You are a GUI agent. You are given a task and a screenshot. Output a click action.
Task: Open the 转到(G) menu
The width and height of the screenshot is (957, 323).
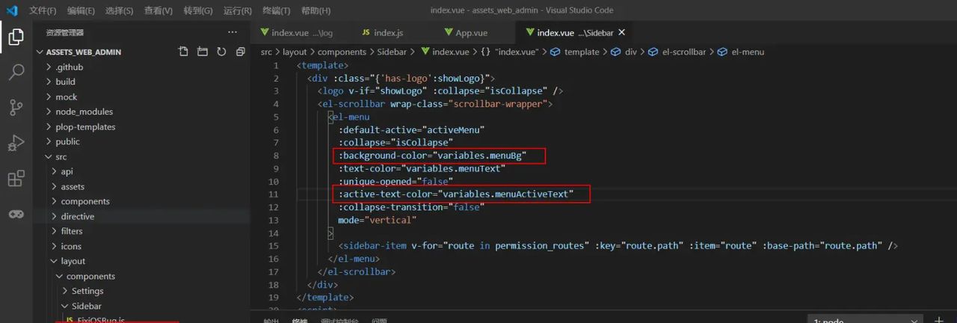coord(197,10)
